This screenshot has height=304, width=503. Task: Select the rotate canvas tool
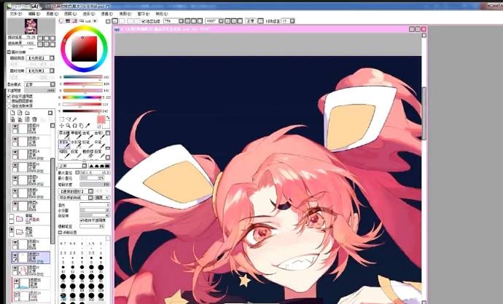(75, 126)
